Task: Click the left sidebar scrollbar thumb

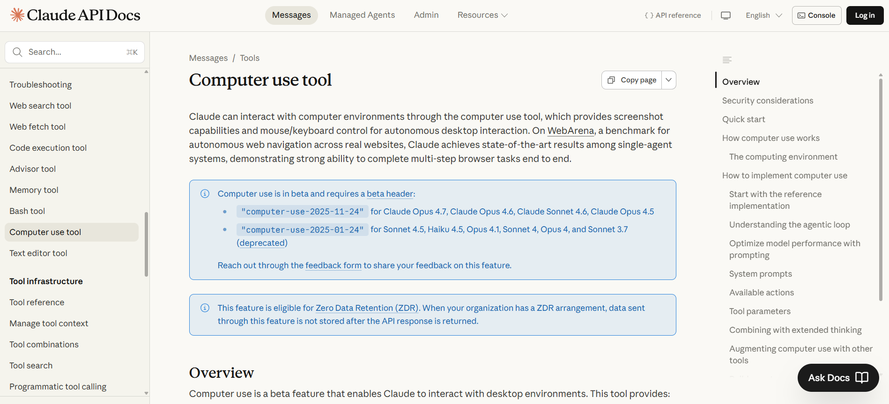Action: point(147,244)
